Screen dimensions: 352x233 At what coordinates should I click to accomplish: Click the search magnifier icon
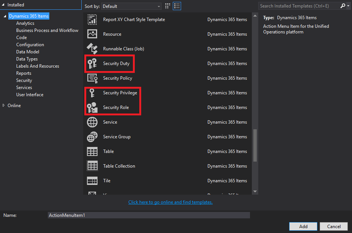pyautogui.click(x=343, y=6)
